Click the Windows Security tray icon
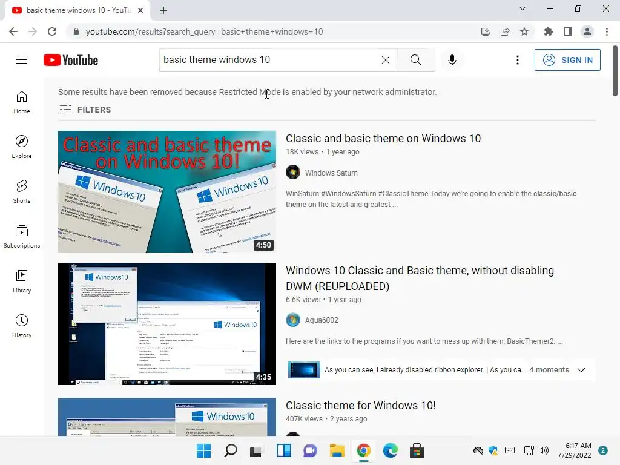 [x=493, y=450]
